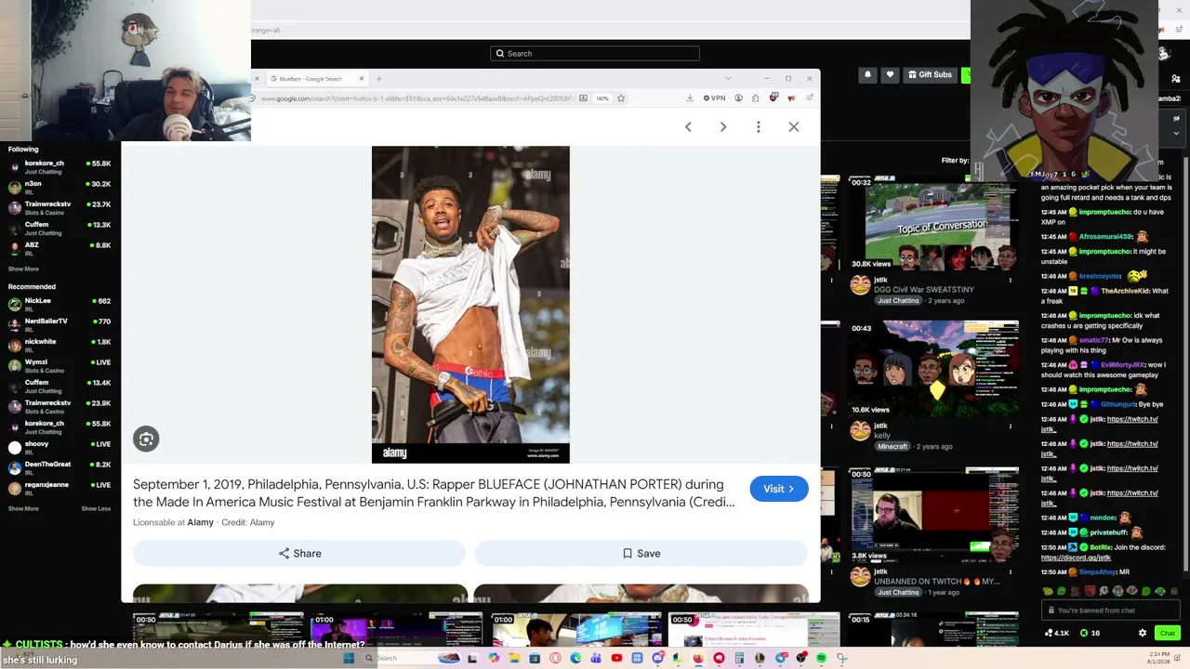Open Wymzi in Recommended channels
Viewport: 1190px width, 669px height.
[60, 366]
